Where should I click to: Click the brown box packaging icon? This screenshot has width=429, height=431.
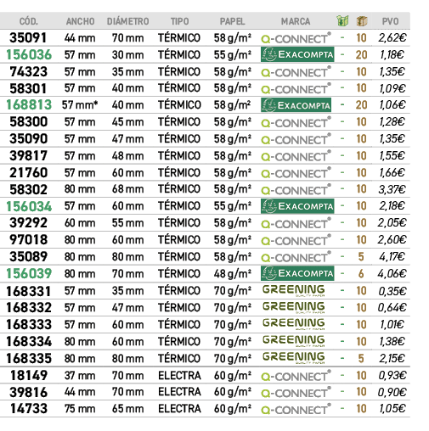click(362, 21)
